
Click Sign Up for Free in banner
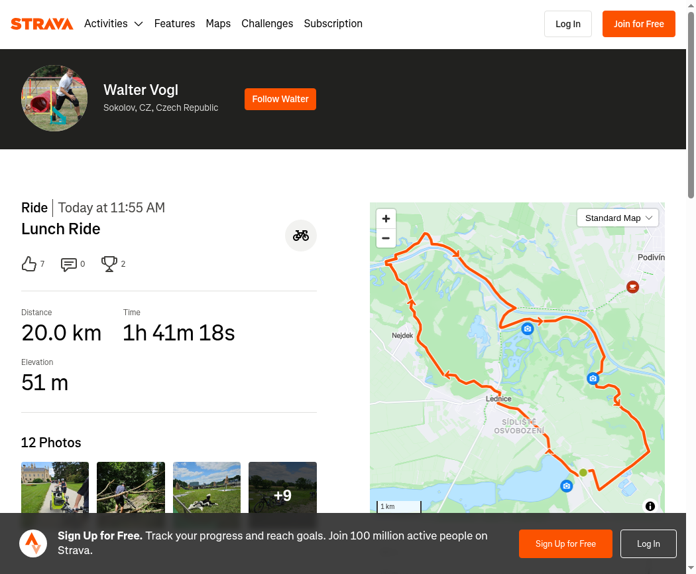565,543
